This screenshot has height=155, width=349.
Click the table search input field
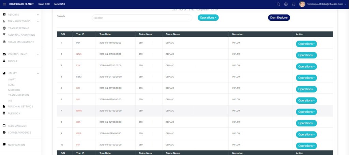click(x=142, y=18)
